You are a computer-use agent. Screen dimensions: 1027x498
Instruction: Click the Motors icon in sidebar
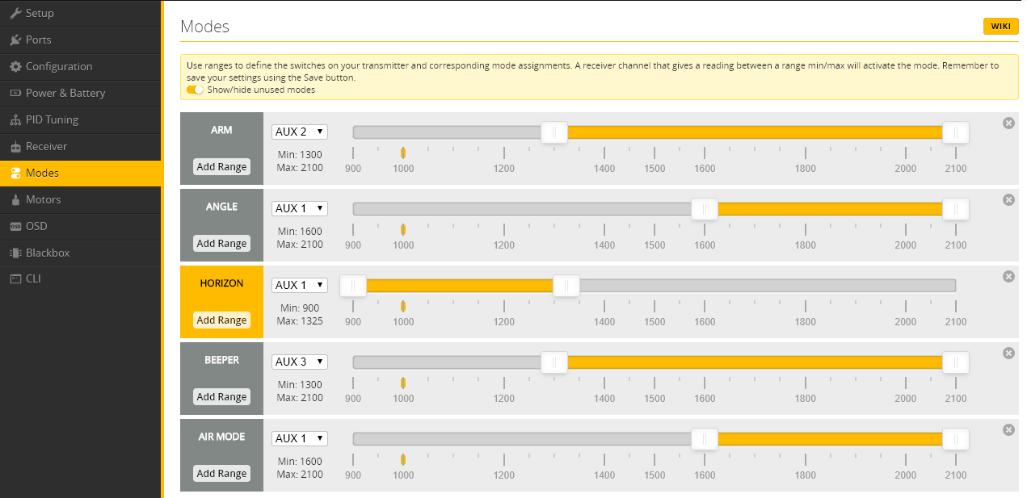pos(15,199)
